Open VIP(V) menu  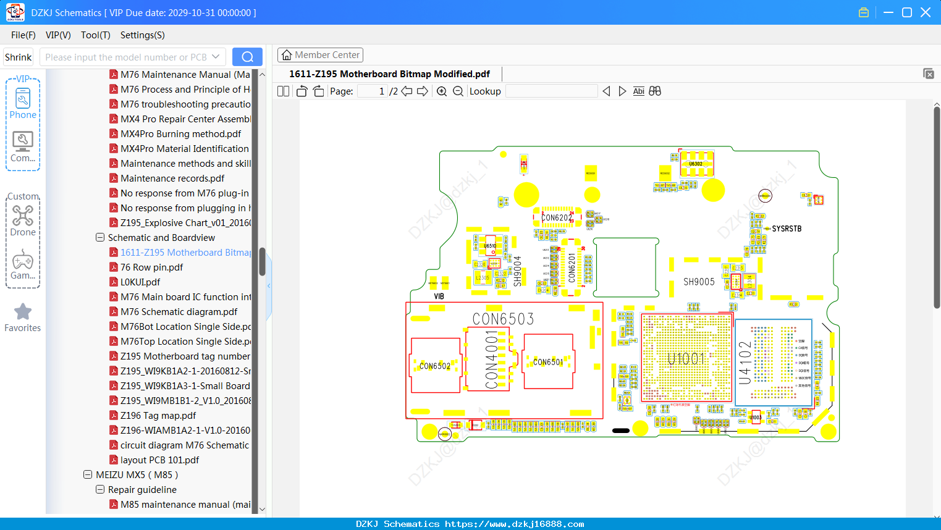coord(58,35)
